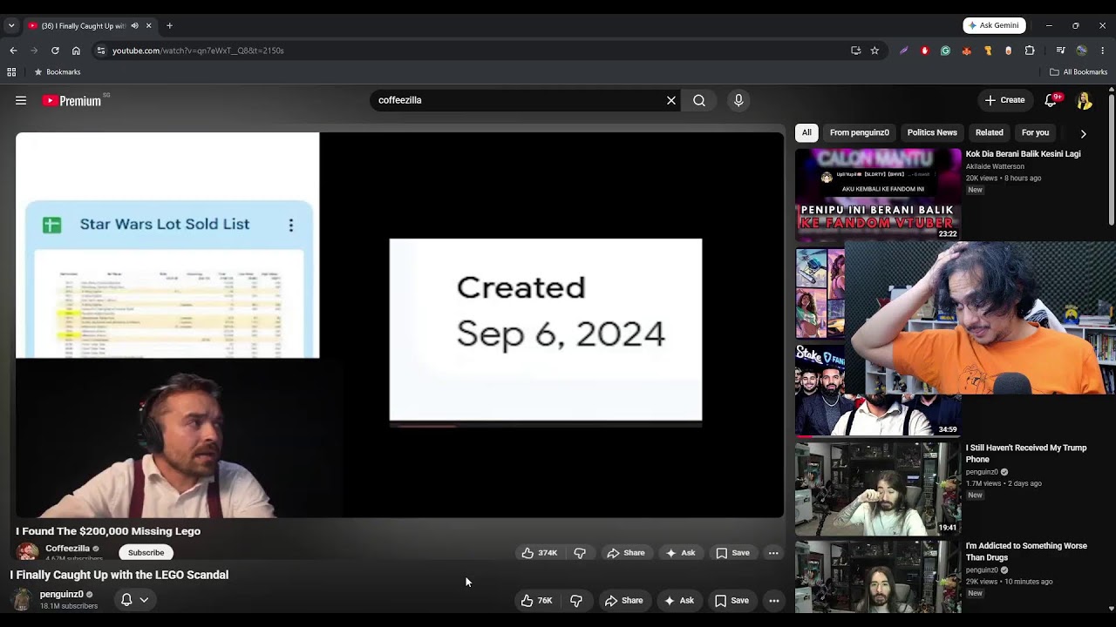This screenshot has width=1116, height=627.
Task: Click the coffeezilla search input field
Action: click(x=519, y=100)
